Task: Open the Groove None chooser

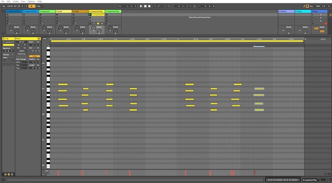Action: pos(8,58)
